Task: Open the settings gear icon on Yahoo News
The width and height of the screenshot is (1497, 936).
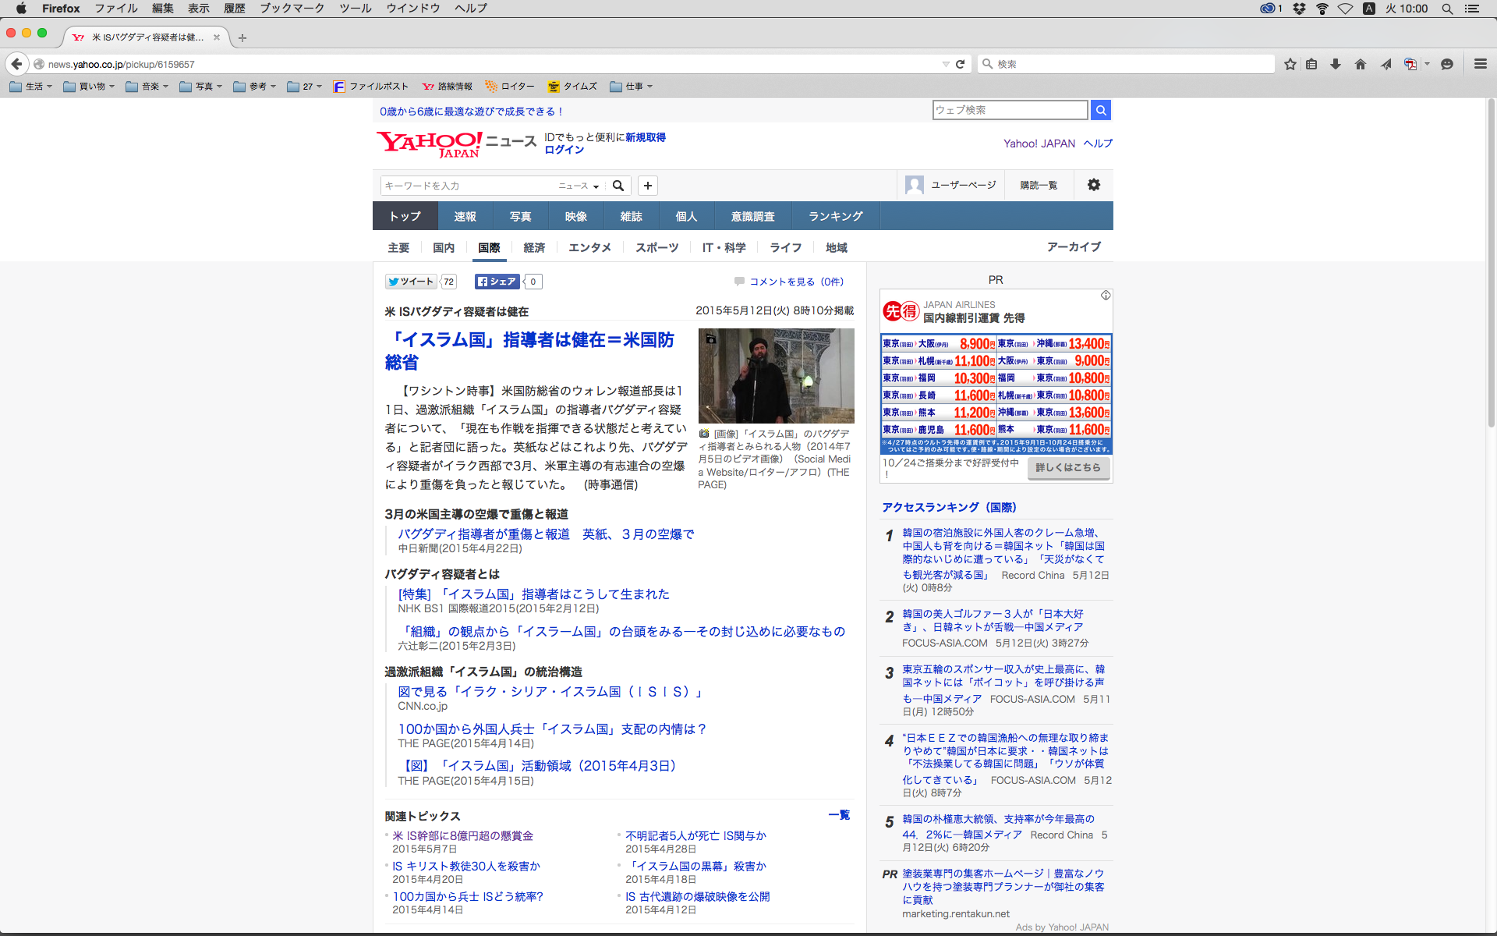Action: [1094, 185]
